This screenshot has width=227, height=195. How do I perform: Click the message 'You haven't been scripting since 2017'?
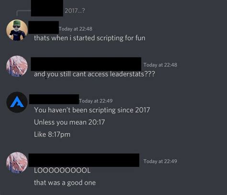92,110
